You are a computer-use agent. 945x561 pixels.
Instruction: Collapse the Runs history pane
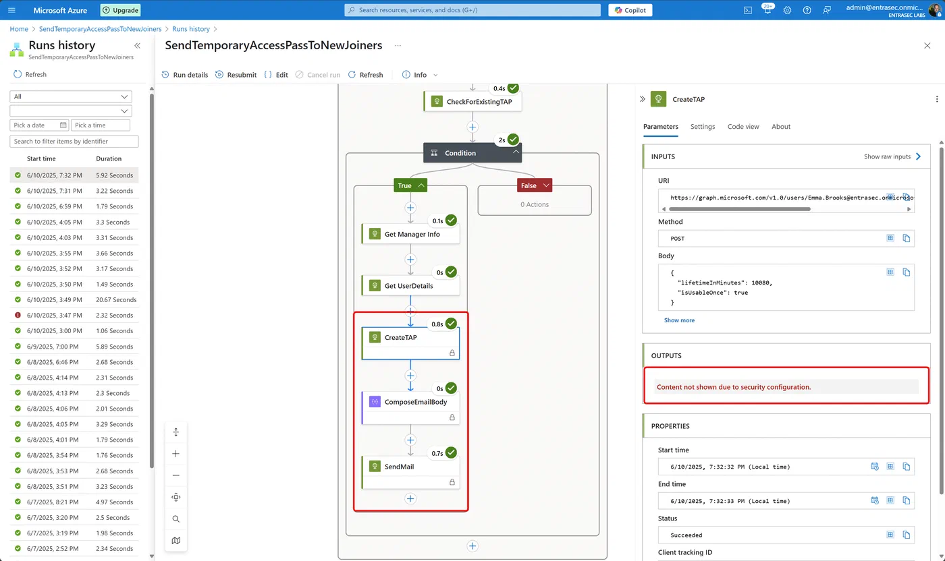pyautogui.click(x=137, y=46)
